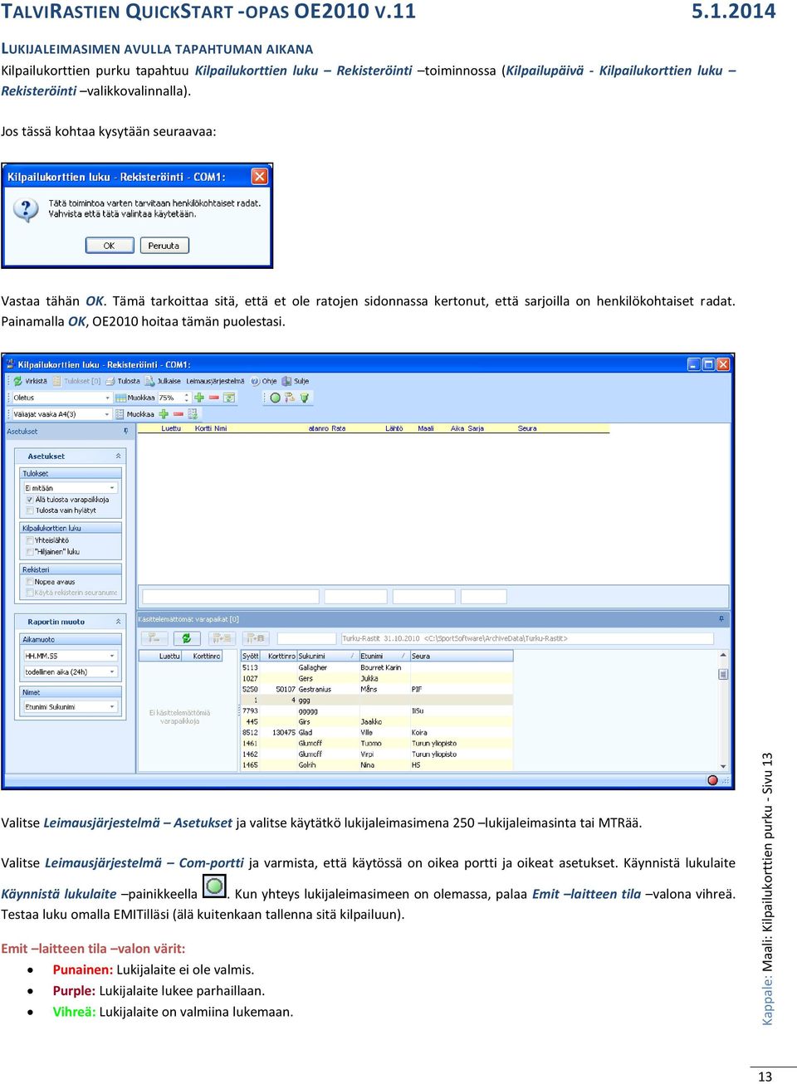
Task: Open the Tulosta print button
Action: [x=123, y=381]
